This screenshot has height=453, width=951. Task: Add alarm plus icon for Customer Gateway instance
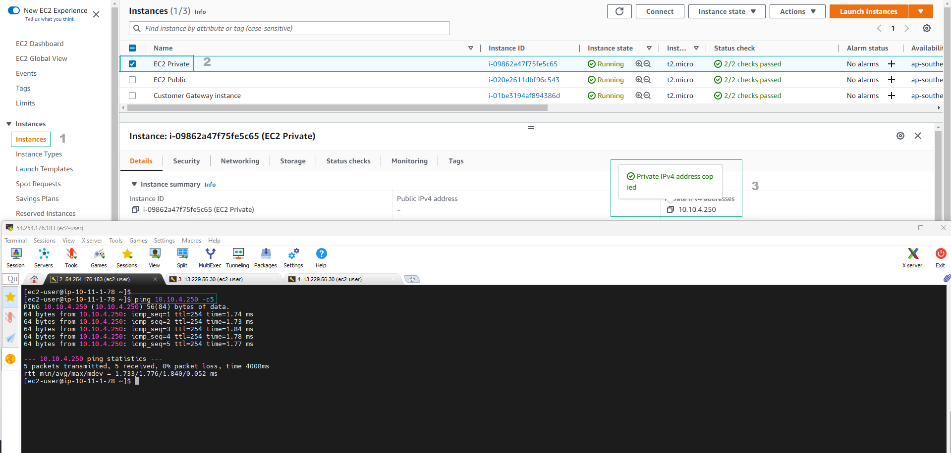pos(891,96)
